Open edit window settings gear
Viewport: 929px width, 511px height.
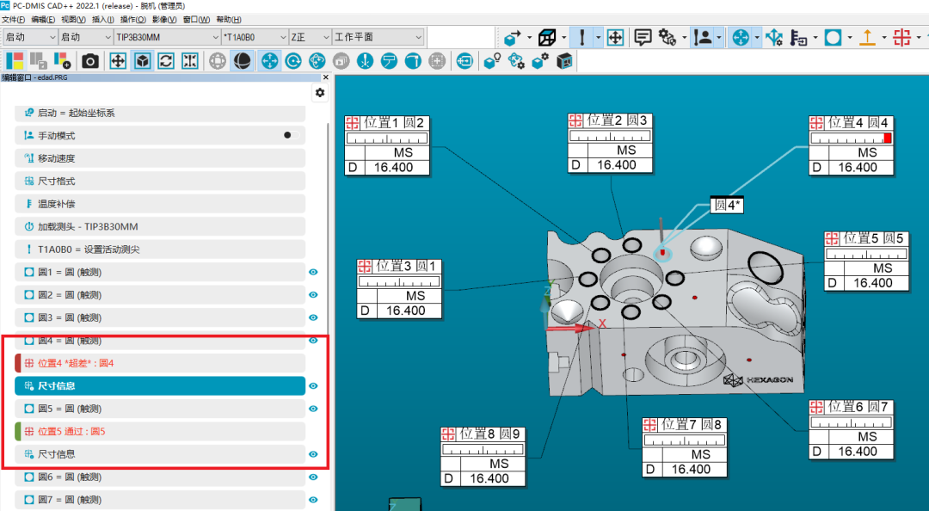pyautogui.click(x=320, y=92)
